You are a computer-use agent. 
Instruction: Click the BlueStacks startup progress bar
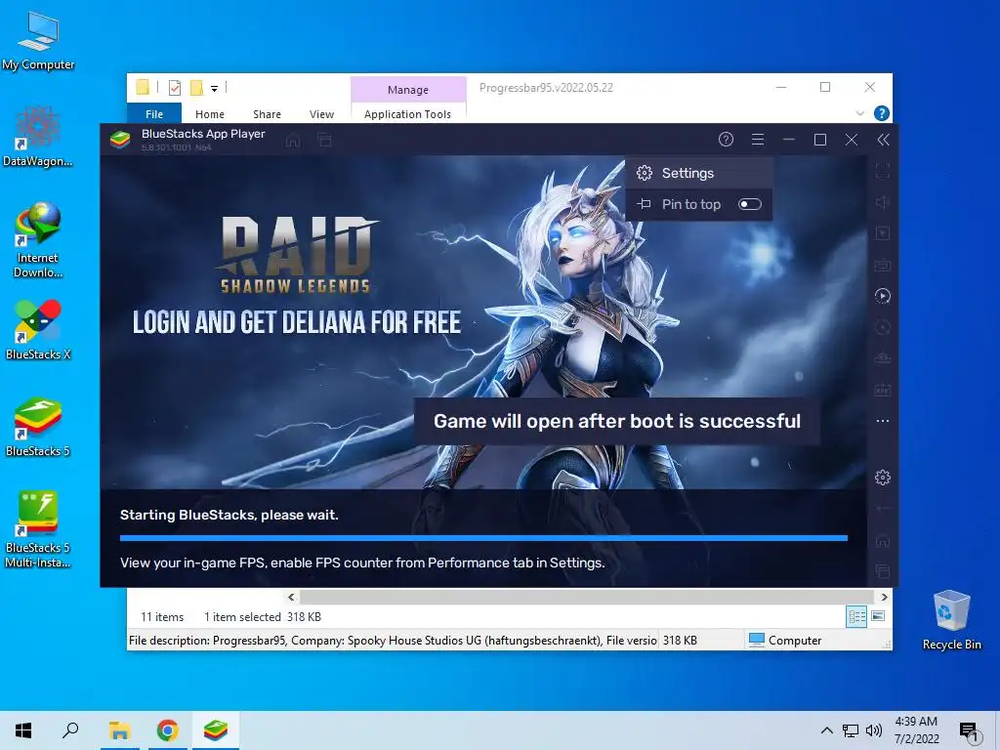pos(483,538)
